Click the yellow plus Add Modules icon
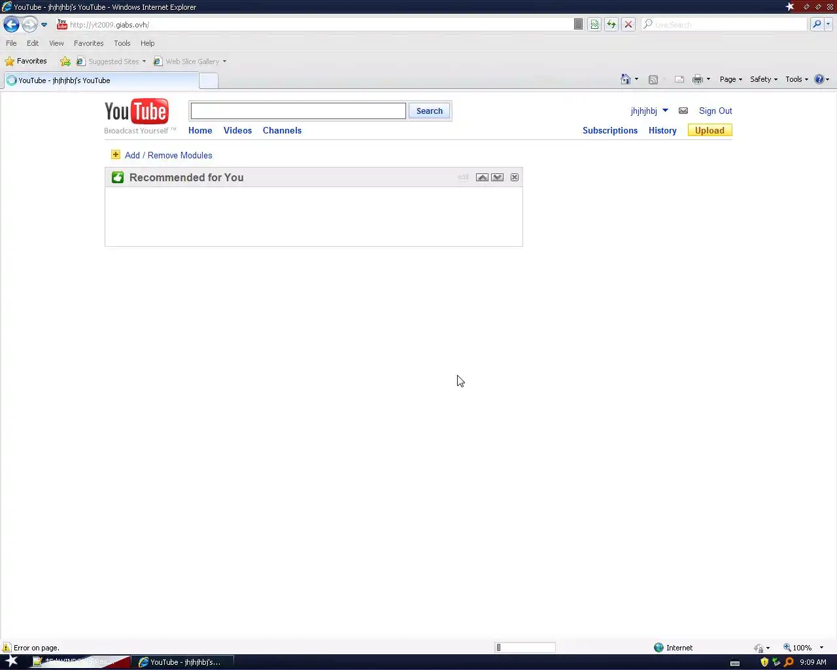Image resolution: width=837 pixels, height=670 pixels. pyautogui.click(x=116, y=154)
